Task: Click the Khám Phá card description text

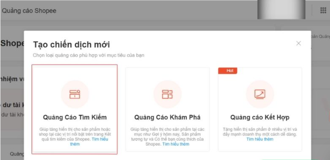Action: coord(167,136)
